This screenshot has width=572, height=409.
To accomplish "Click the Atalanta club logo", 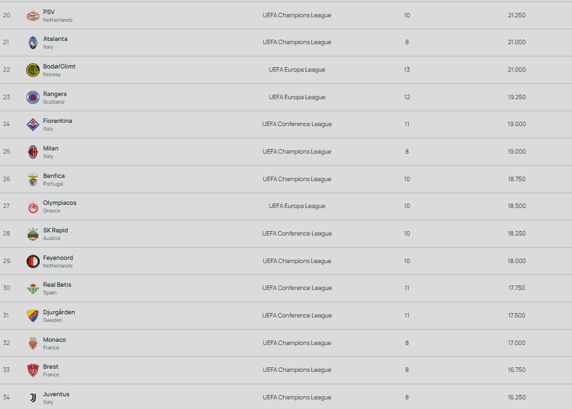I will point(33,42).
